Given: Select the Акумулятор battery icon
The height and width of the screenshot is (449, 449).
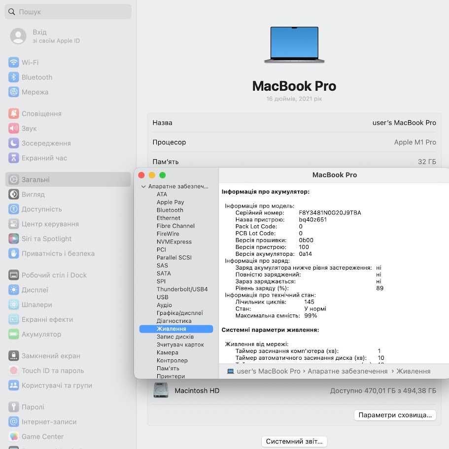Looking at the screenshot, I should click(13, 334).
